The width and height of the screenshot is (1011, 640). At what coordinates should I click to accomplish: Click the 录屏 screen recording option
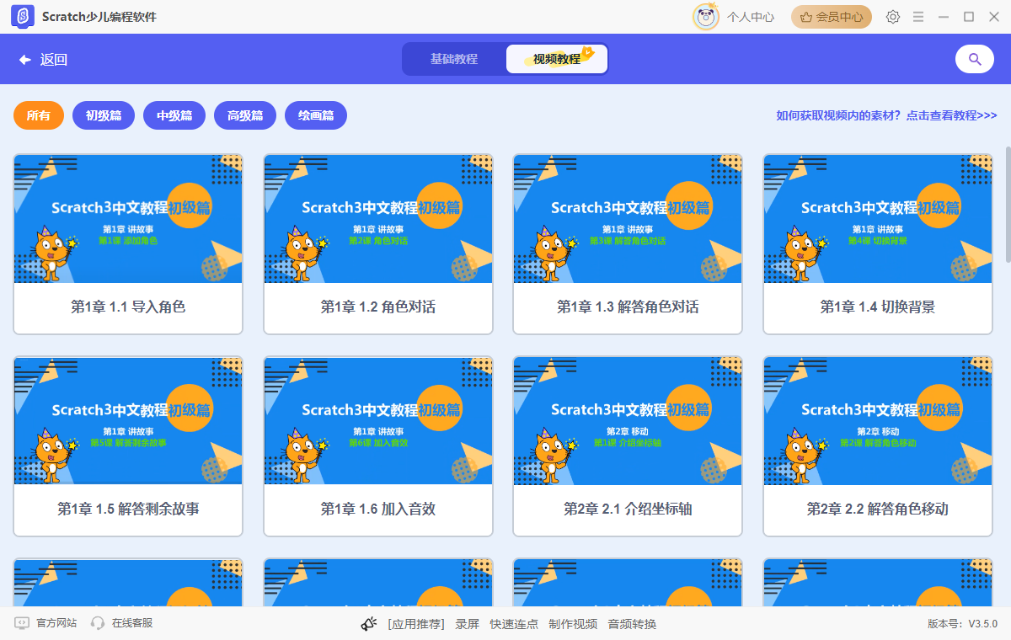click(x=467, y=623)
